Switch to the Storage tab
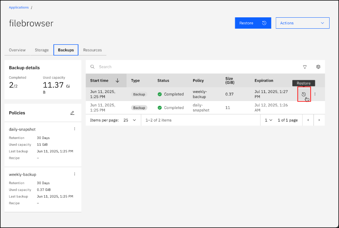Screen dimensions: 339x228 click(x=42, y=50)
